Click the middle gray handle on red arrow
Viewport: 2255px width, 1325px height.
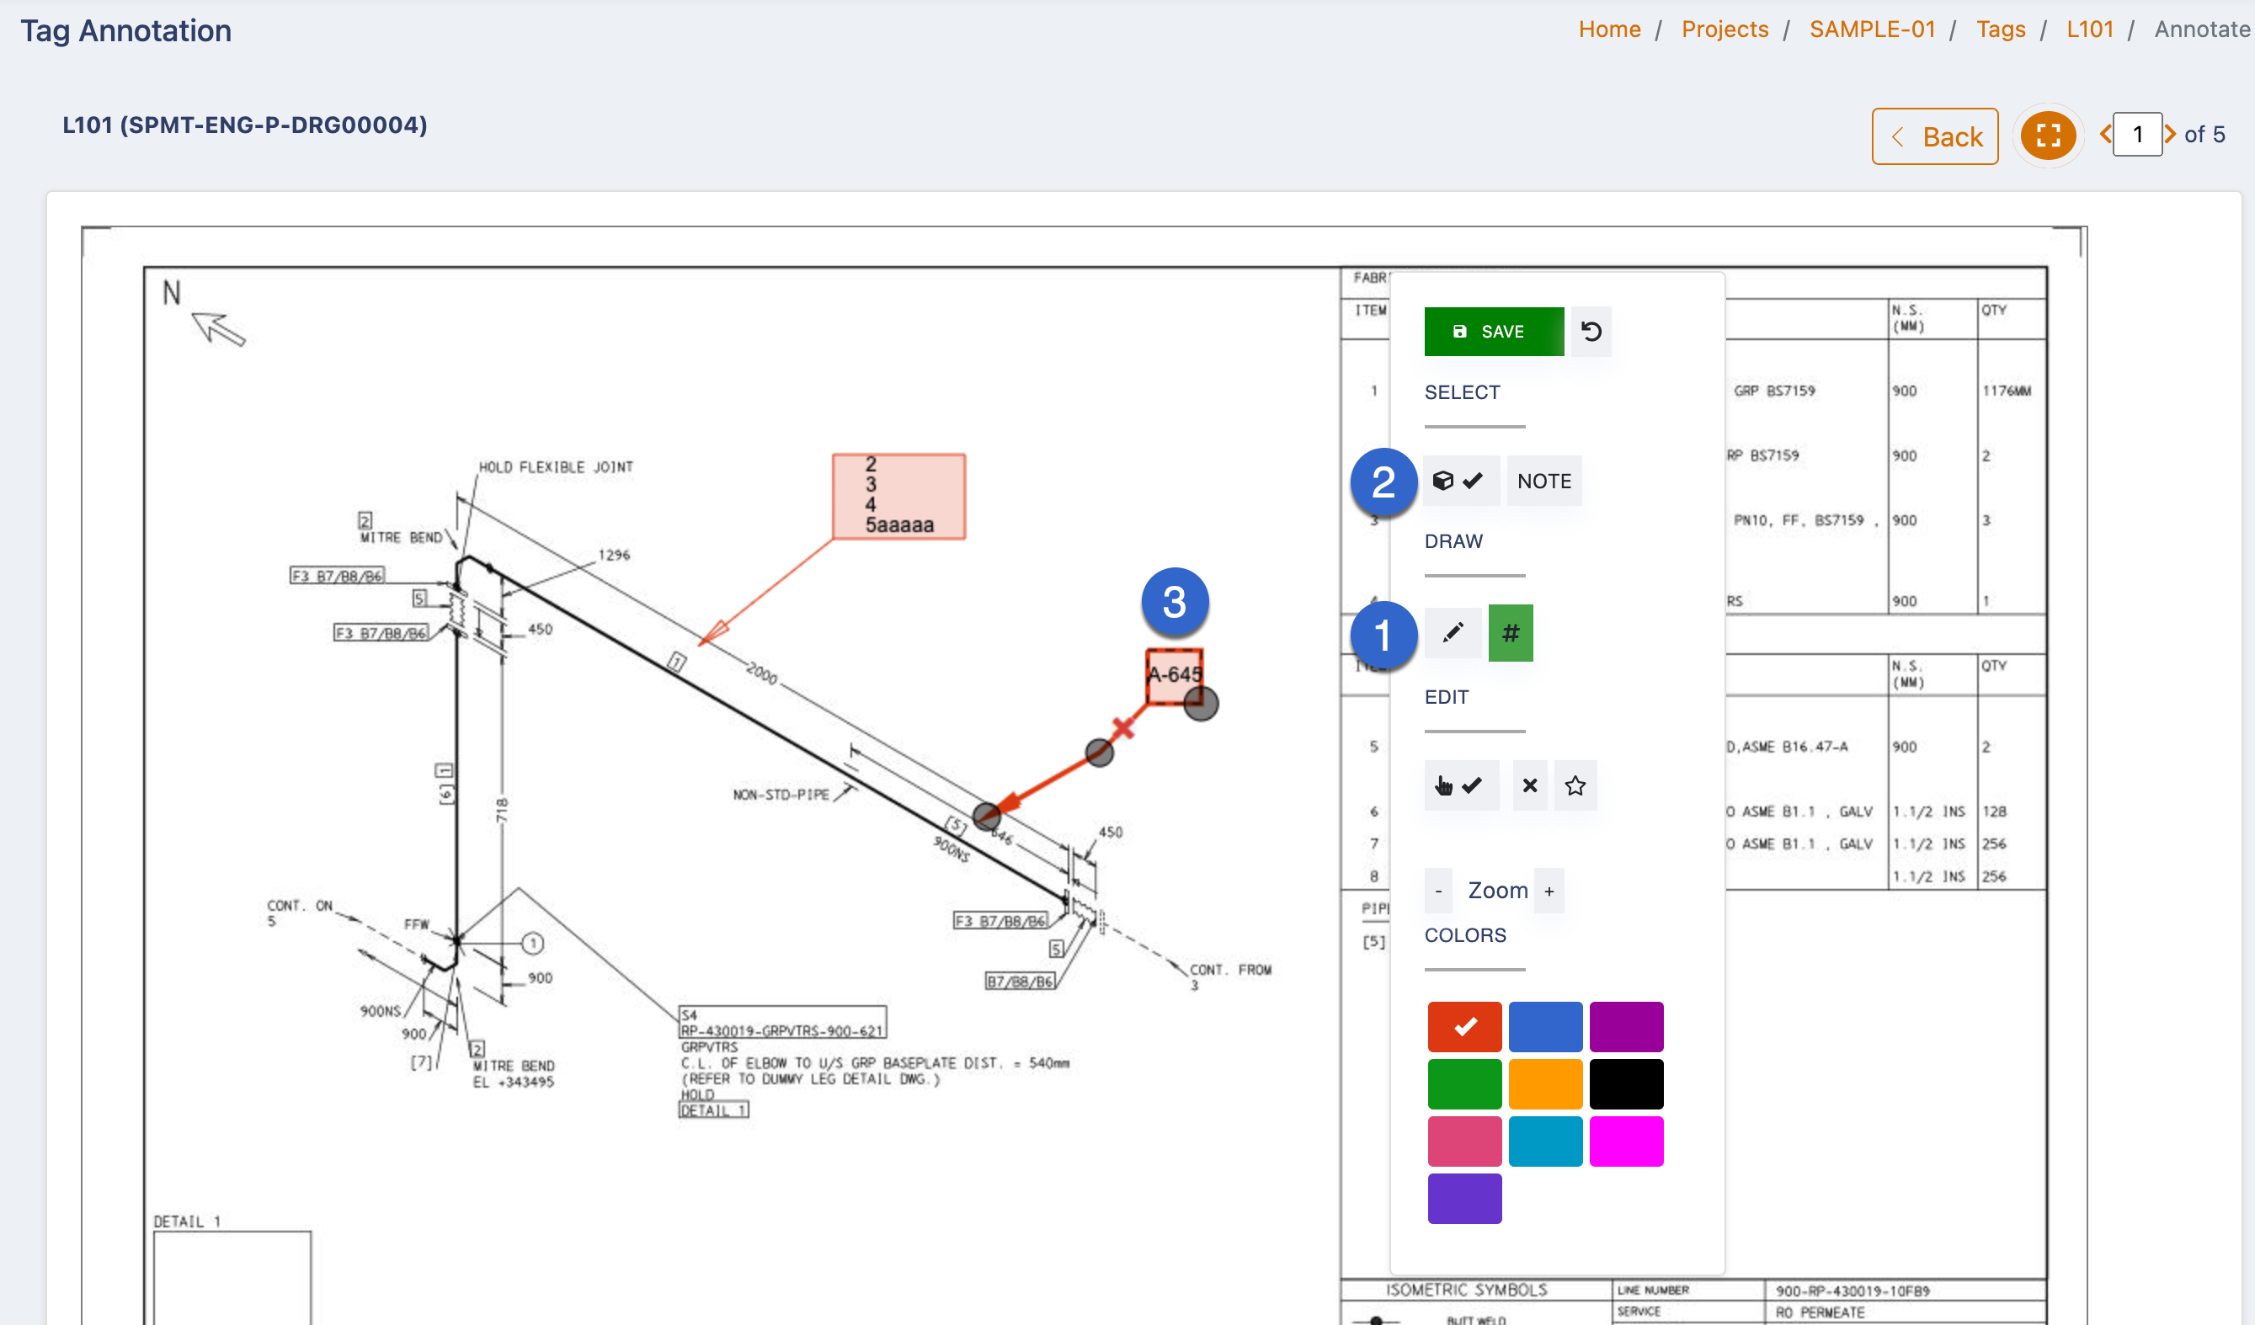click(1099, 753)
